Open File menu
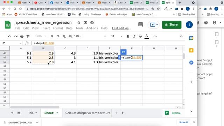 tap(18, 28)
